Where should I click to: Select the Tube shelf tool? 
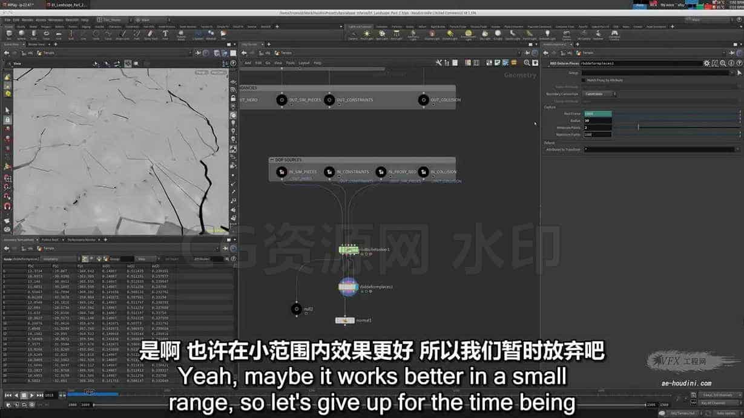point(35,34)
